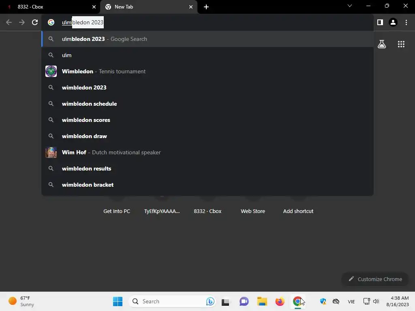This screenshot has width=415, height=311.
Task: Choose 'wimbledon bracket' suggestion
Action: click(x=207, y=185)
